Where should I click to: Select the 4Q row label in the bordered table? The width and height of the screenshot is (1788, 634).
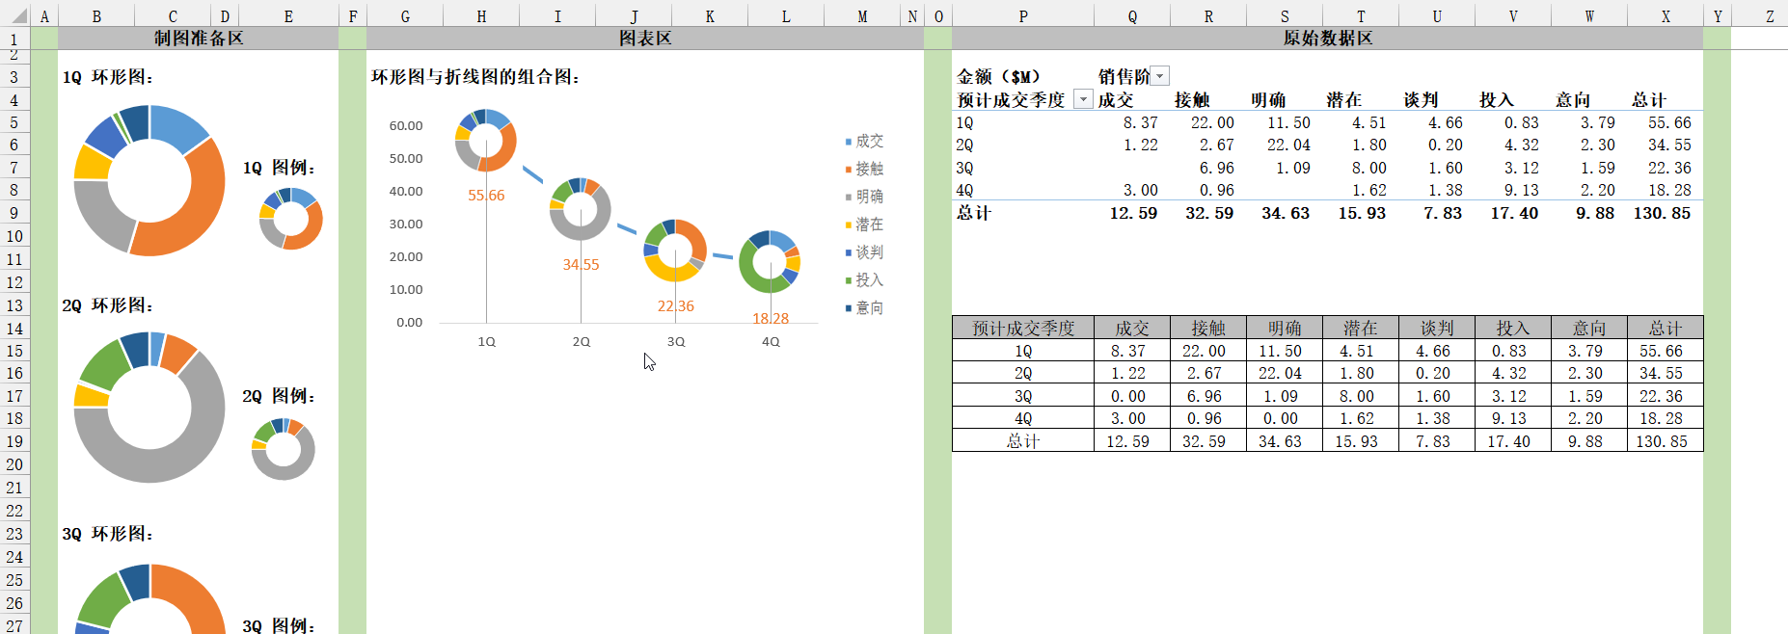pos(1023,418)
